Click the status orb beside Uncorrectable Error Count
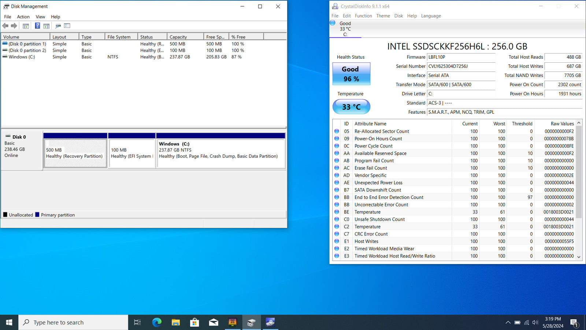The width and height of the screenshot is (586, 330). tap(337, 204)
